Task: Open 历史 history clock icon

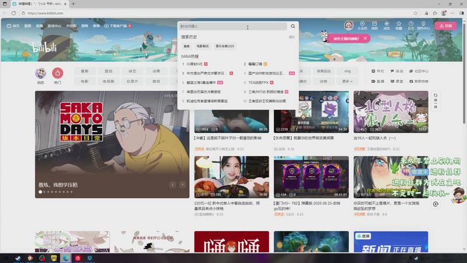Action: pos(411,25)
